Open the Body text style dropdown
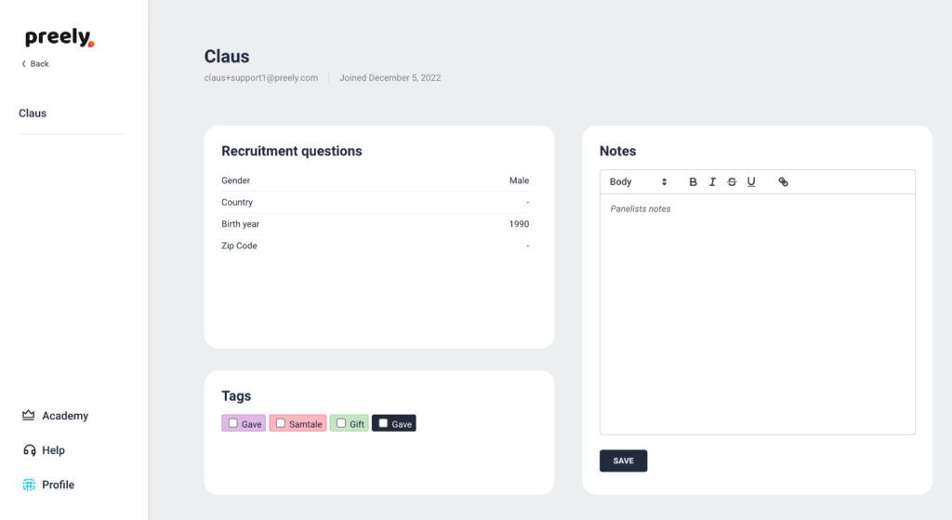 coord(638,182)
